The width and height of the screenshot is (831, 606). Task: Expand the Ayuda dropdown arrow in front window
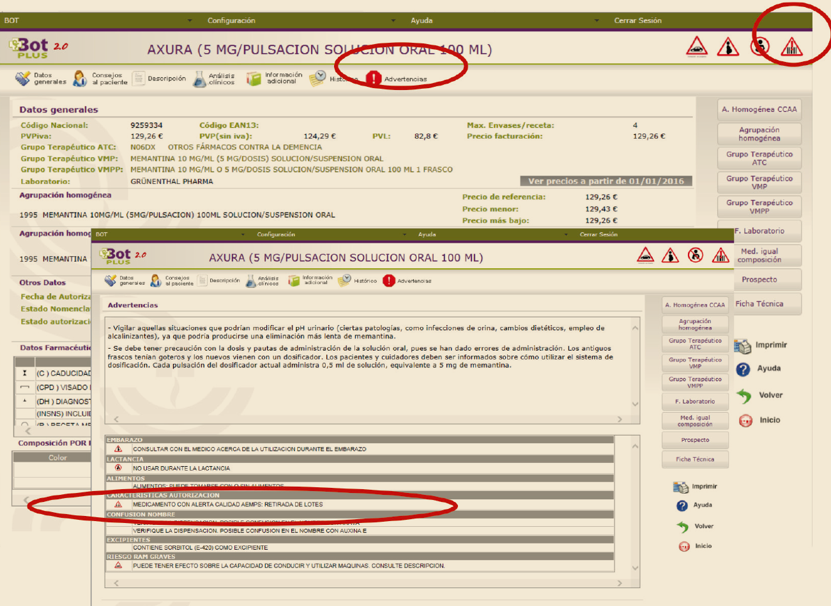[565, 235]
